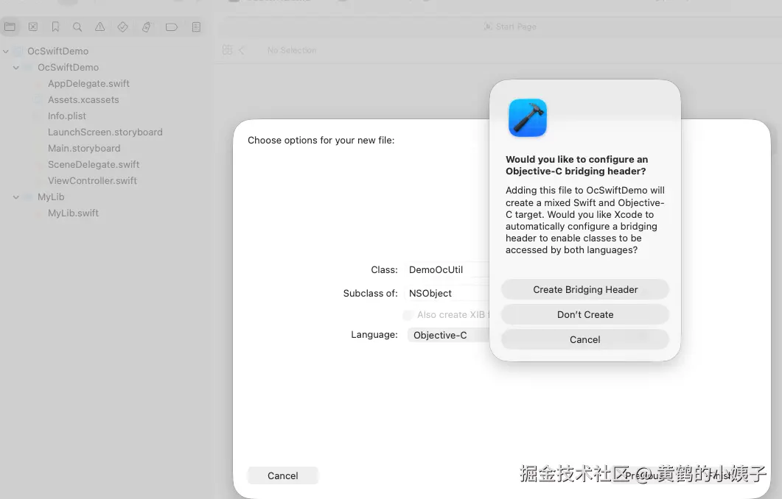
Task: Open the Project navigator folder icon
Action: 10,27
